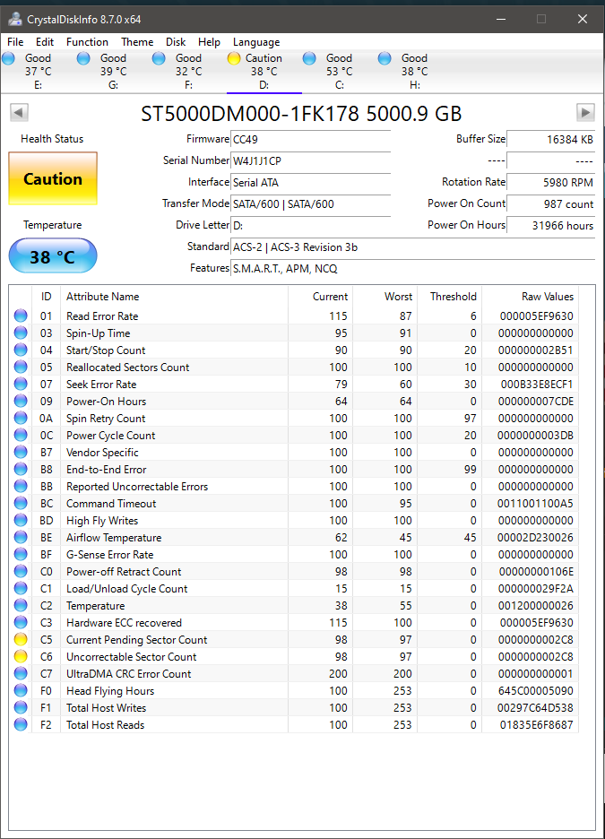
Task: Click blue status icon for Spin-Up Time
Action: [x=21, y=333]
